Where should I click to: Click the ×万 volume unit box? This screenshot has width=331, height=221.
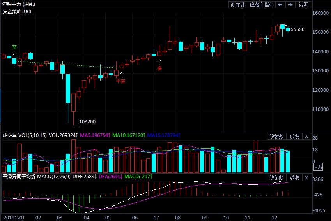coord(318,167)
